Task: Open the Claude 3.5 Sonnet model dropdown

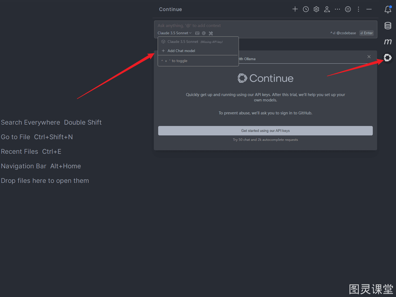Action: 175,33
